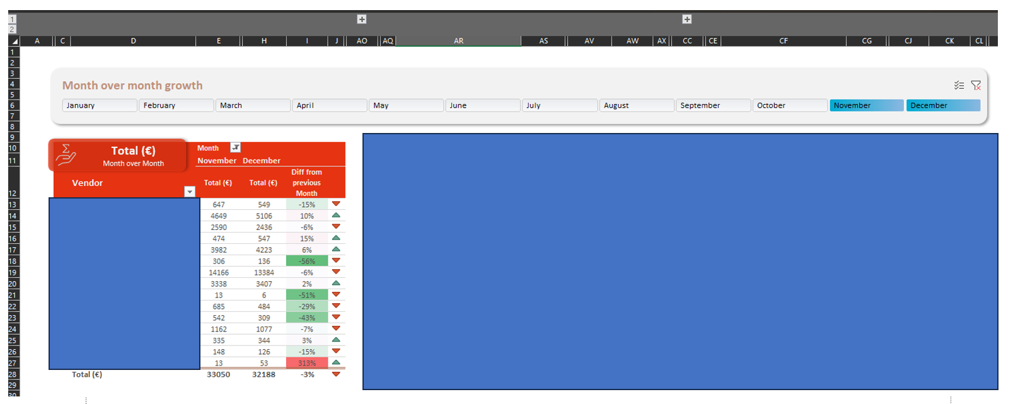Viewport: 1013px width, 404px height.
Task: Click the red down arrow next to 549
Action: pyautogui.click(x=336, y=204)
